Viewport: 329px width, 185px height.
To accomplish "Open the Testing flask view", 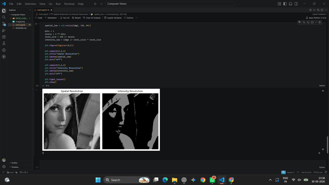I will click(4, 43).
